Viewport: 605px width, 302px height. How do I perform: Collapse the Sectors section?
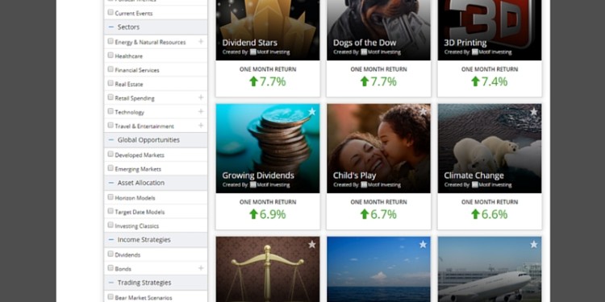click(x=111, y=27)
